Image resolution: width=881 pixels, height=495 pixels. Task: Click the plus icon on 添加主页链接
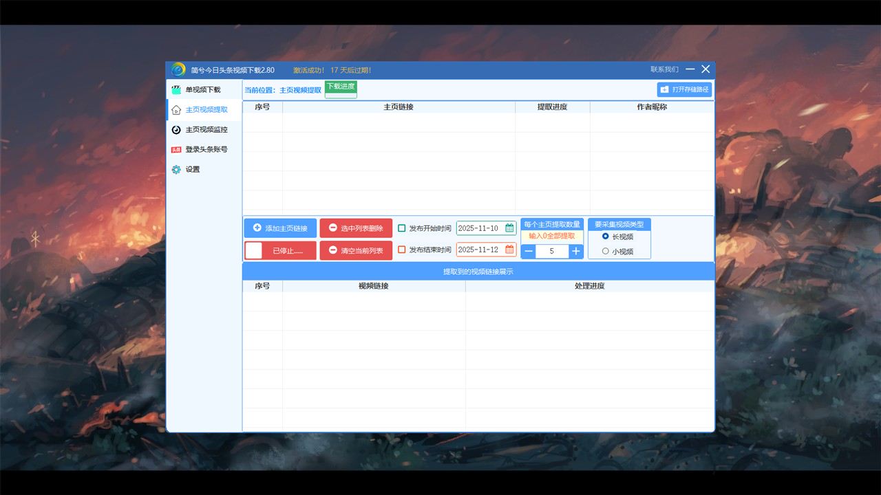pos(257,228)
